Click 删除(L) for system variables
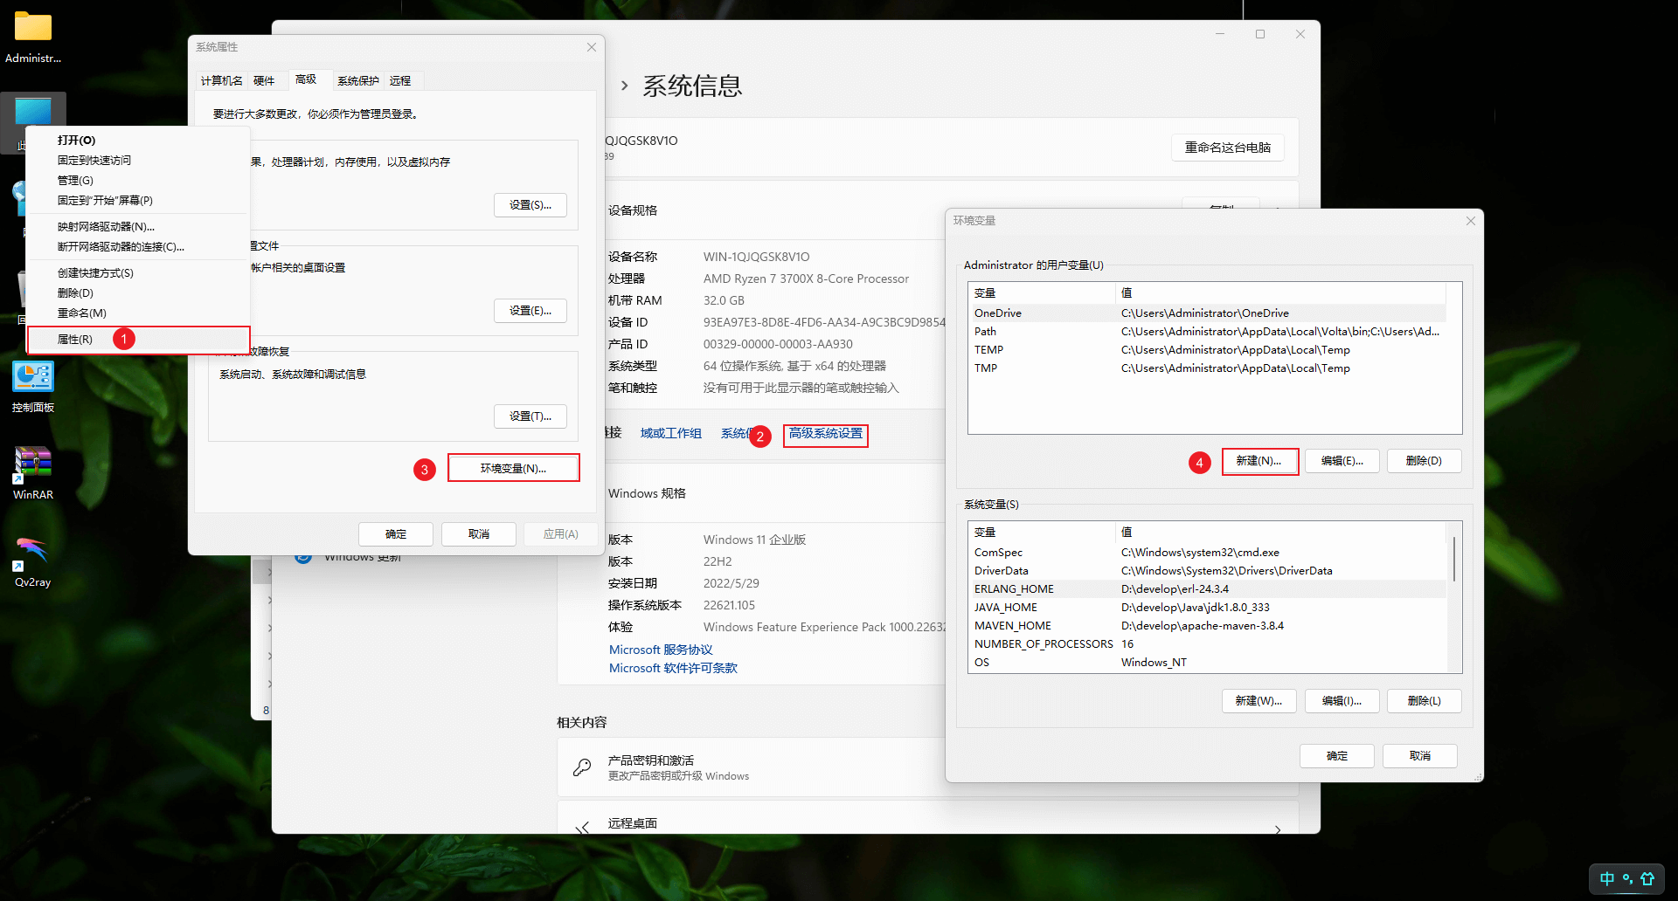The width and height of the screenshot is (1678, 901). click(1425, 701)
